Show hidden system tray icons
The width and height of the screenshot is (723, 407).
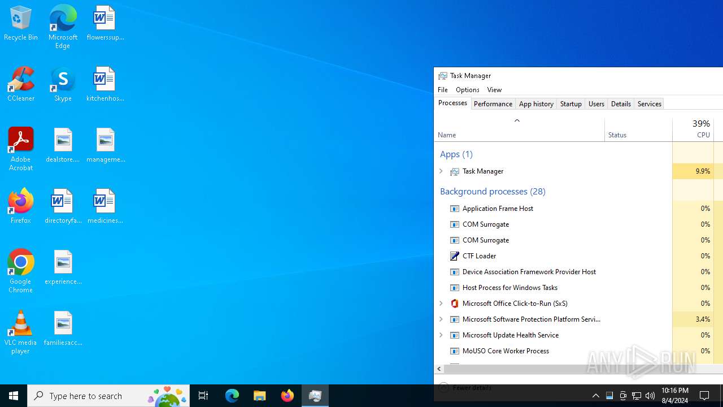(x=596, y=396)
